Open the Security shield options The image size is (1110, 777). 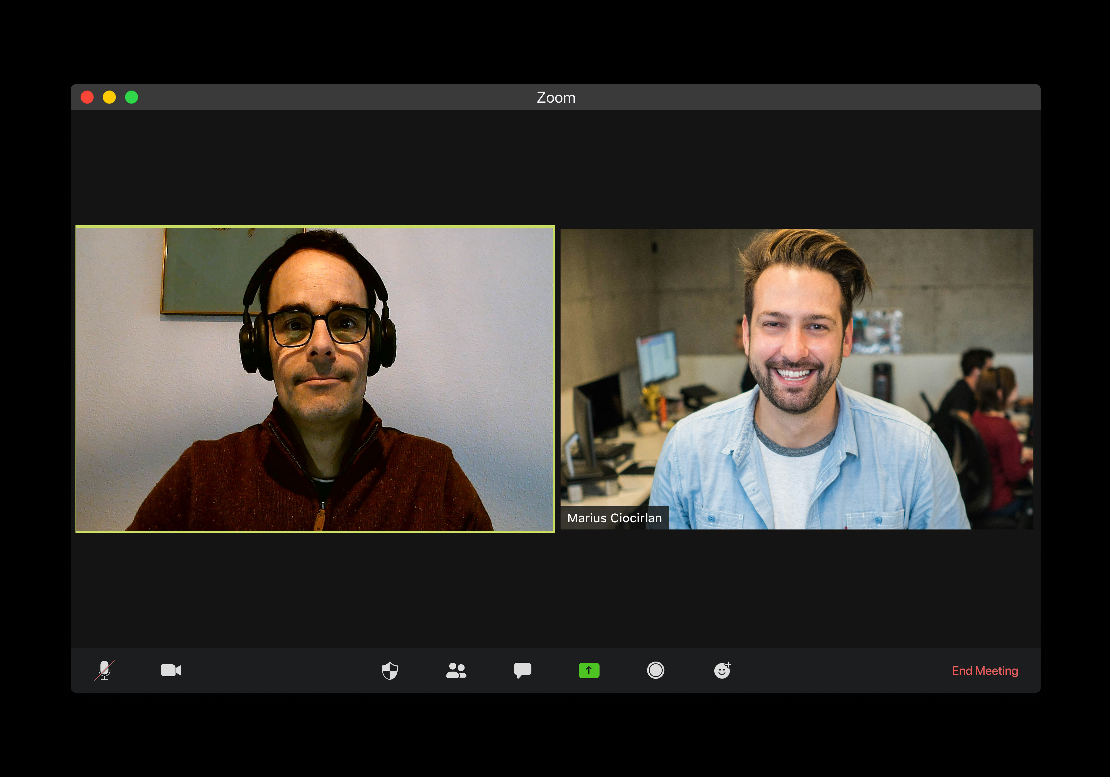coord(390,670)
